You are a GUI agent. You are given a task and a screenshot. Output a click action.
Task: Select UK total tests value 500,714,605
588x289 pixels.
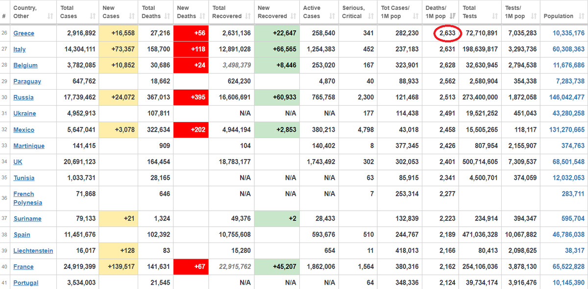coord(480,162)
